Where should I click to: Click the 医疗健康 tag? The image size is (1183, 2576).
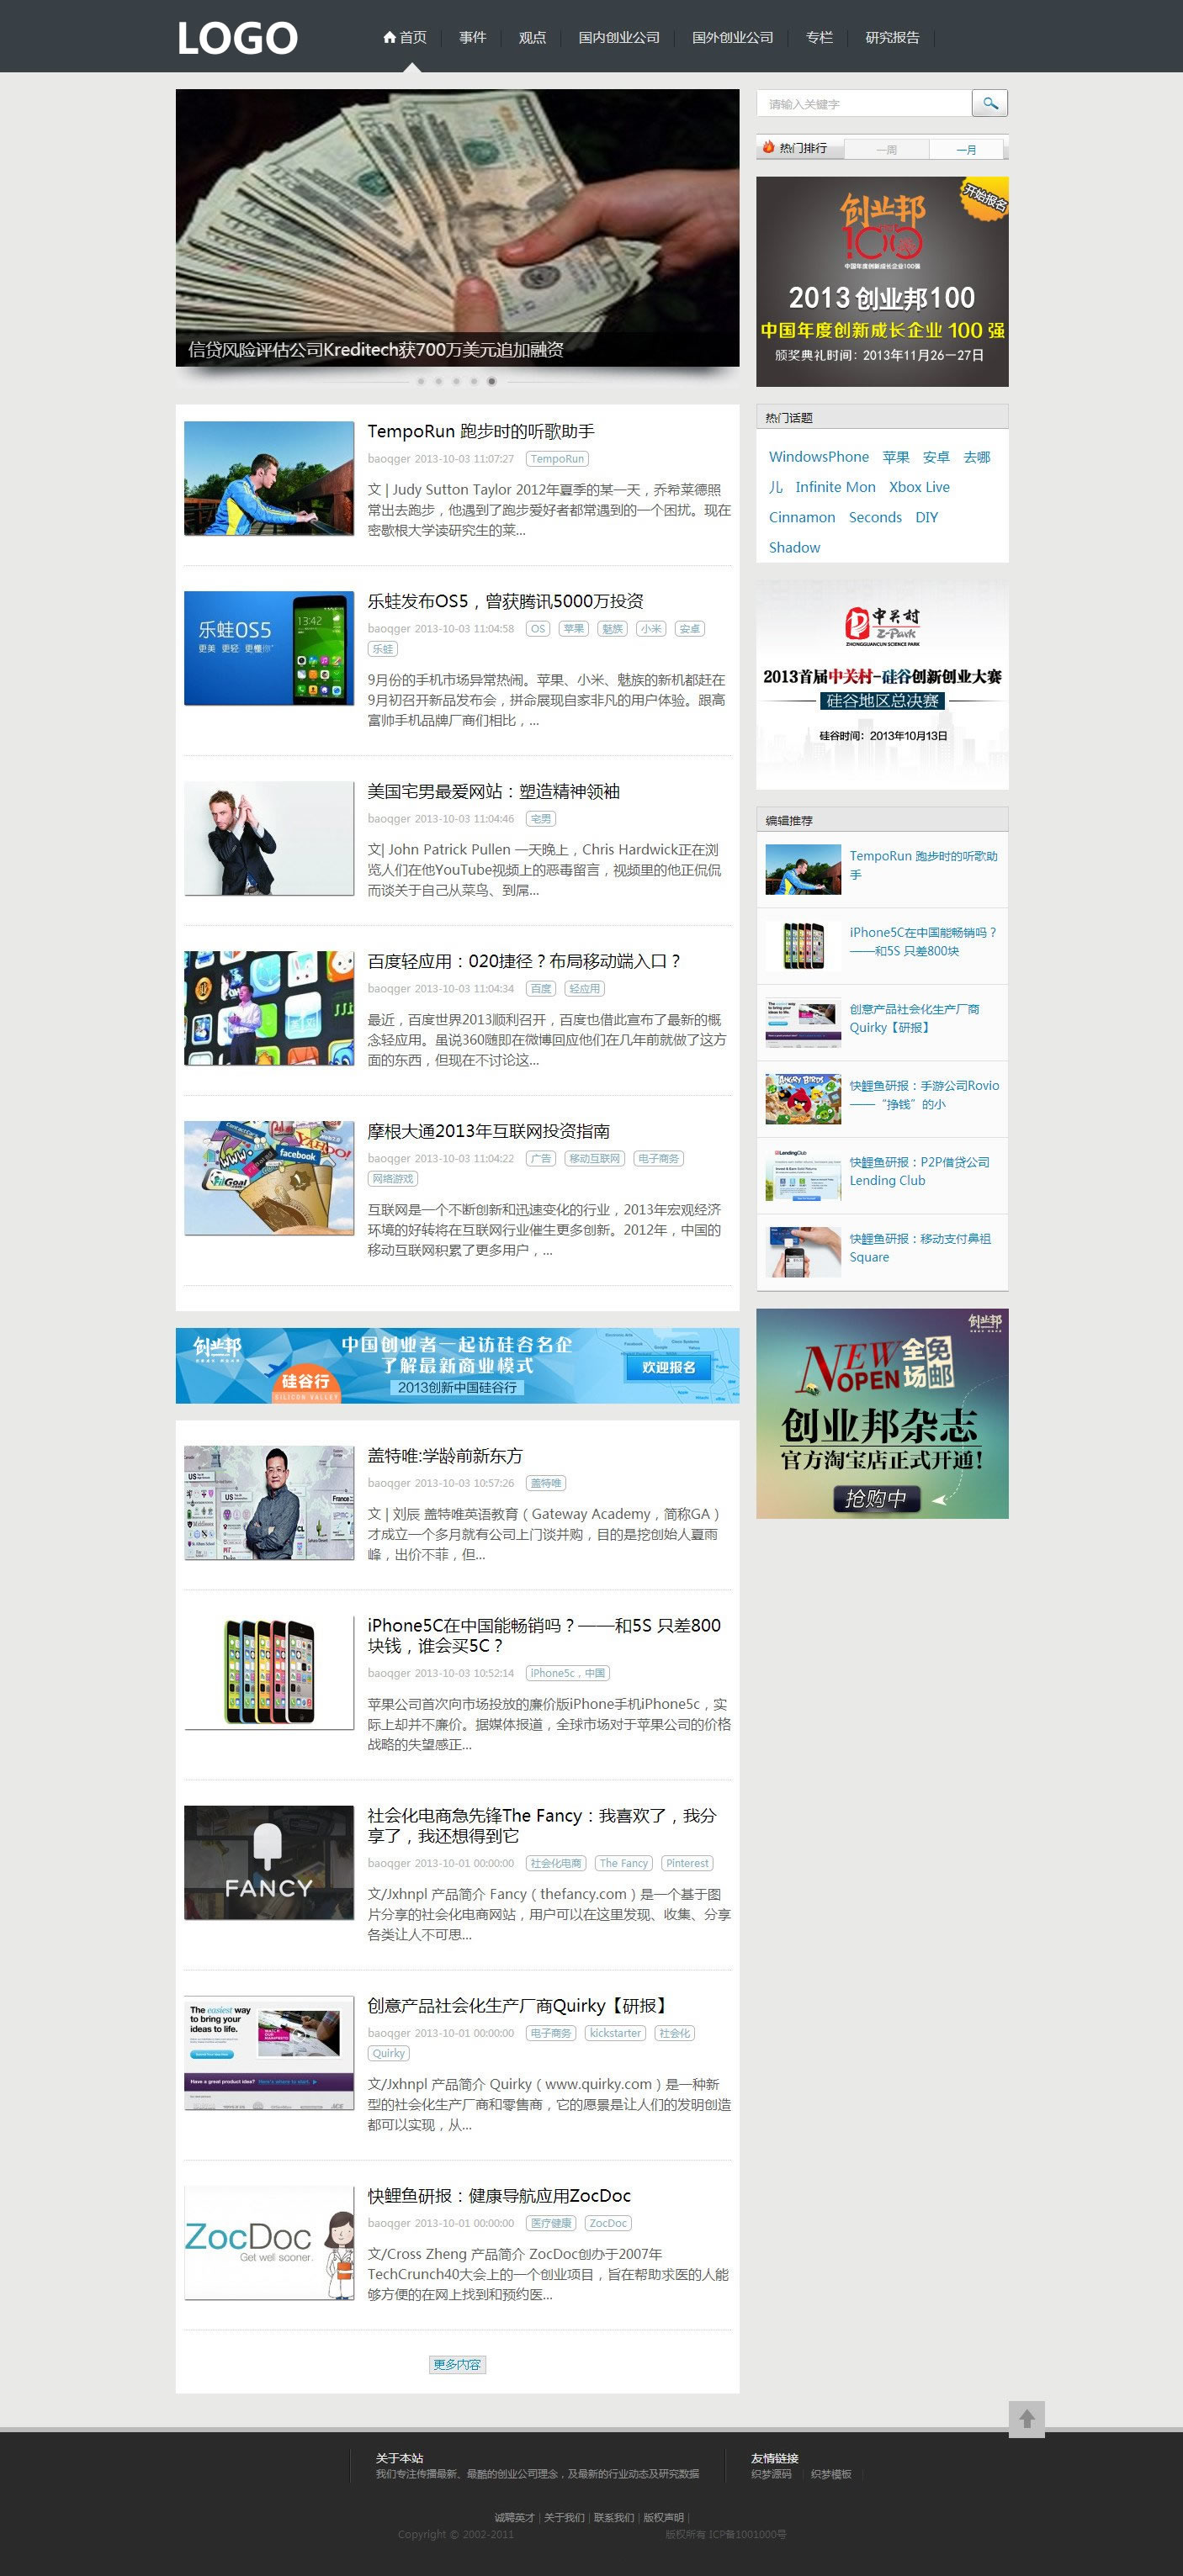[551, 2223]
